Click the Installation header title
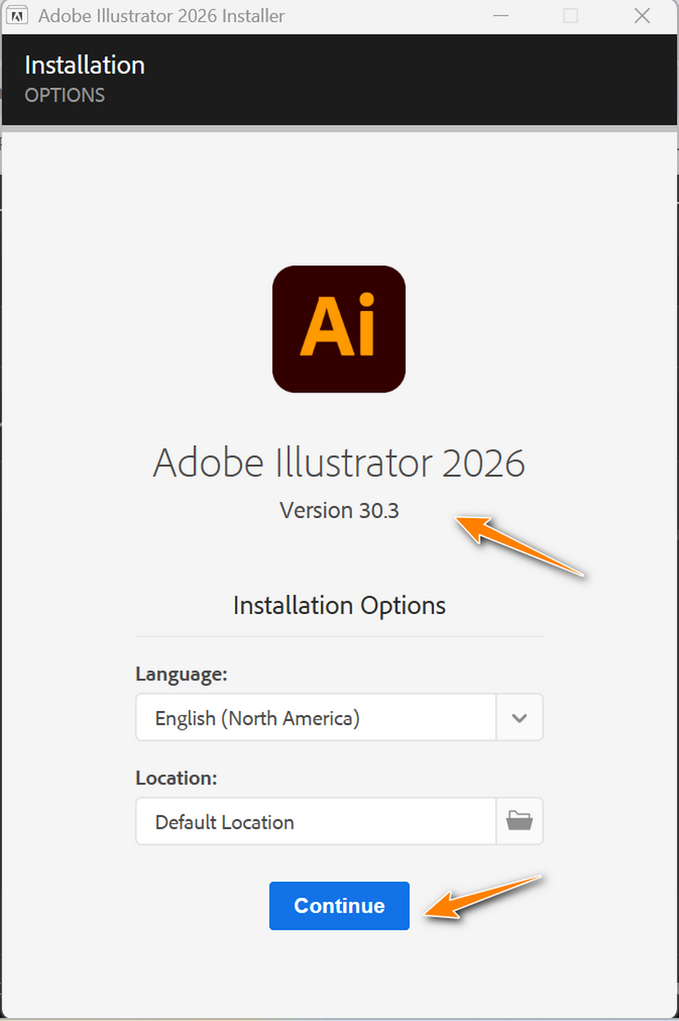Viewport: 679px width, 1021px height. point(85,65)
